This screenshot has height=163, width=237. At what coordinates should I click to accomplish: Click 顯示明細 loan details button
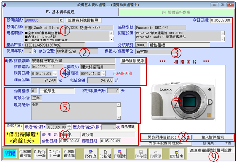[128, 127]
